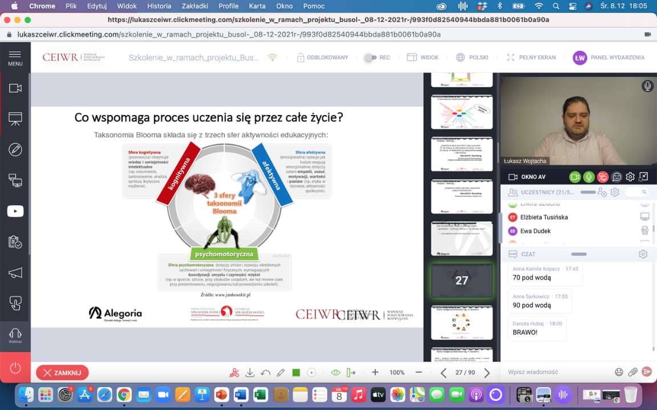Open the Zakładki menu in menu bar

(195, 6)
